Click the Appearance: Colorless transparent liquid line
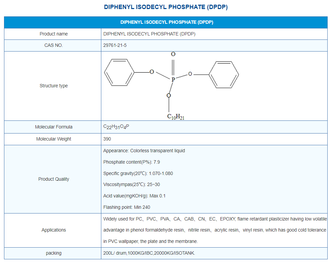332x262 pixels. [144, 151]
